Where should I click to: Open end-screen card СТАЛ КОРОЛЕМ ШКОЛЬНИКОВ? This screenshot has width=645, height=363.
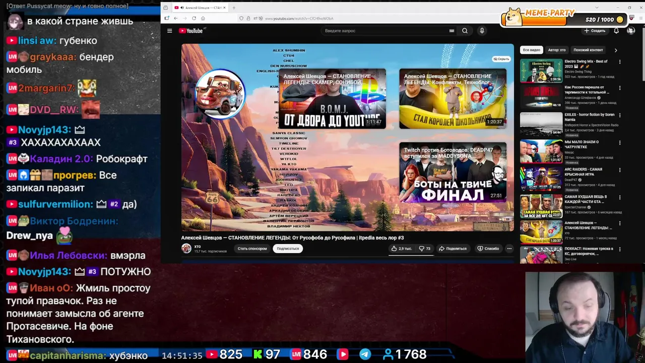[453, 99]
